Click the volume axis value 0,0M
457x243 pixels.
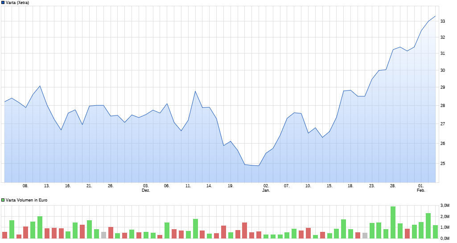click(x=445, y=239)
